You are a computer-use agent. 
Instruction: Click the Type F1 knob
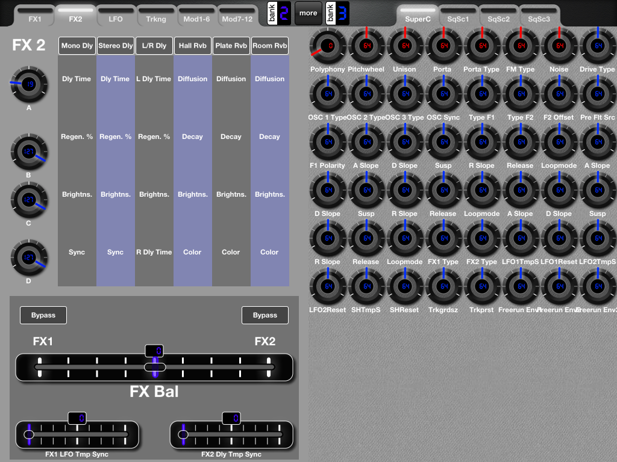[482, 94]
